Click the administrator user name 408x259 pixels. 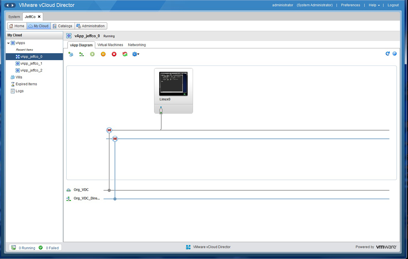[x=283, y=5]
